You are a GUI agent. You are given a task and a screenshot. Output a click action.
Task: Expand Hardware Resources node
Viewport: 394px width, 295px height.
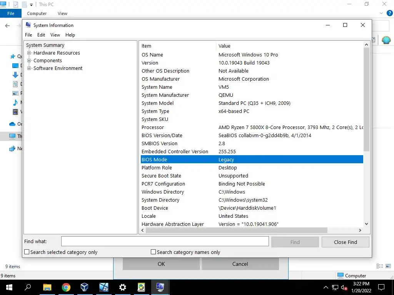(x=29, y=53)
